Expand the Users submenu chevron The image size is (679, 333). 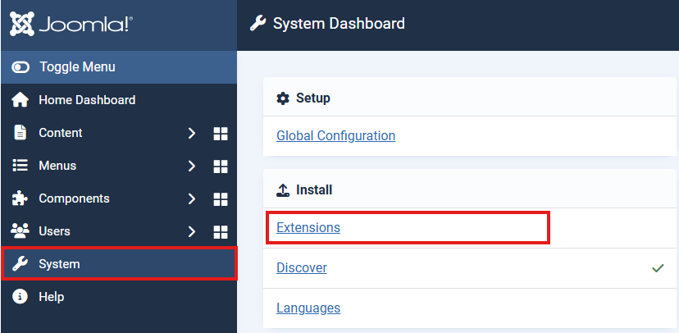[x=191, y=231]
